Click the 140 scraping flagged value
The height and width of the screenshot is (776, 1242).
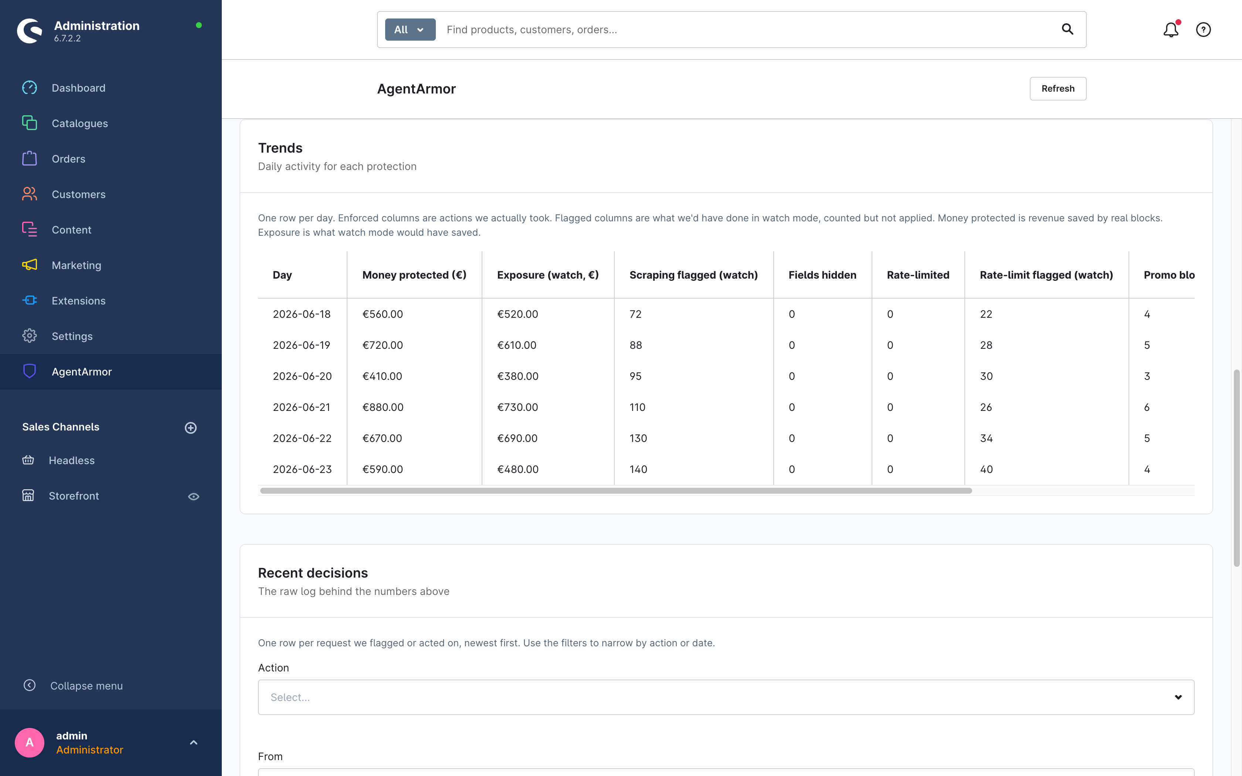(638, 469)
